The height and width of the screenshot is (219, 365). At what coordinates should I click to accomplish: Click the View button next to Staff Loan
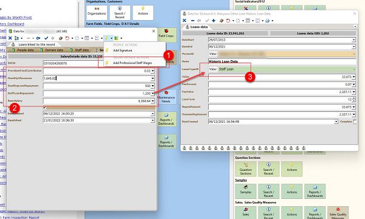point(213,69)
